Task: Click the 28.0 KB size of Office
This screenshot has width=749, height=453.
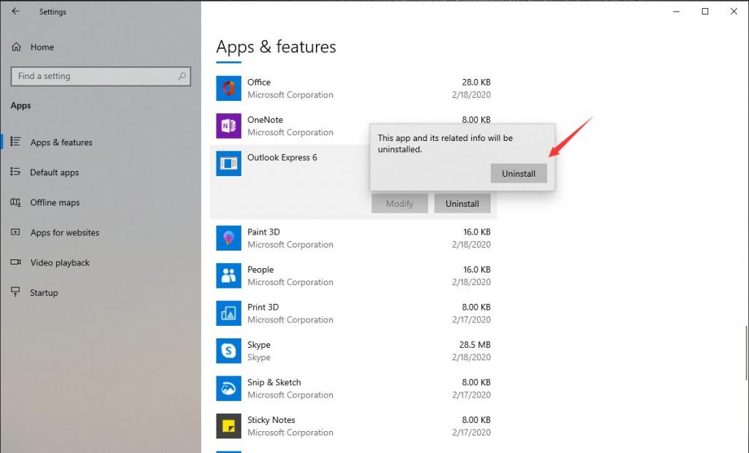Action: pos(476,82)
